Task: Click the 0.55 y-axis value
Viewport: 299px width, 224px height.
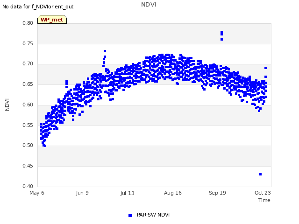Action: point(28,126)
